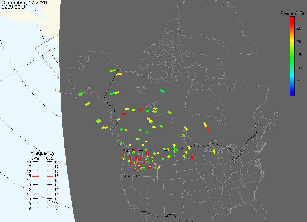This screenshot has height=222, width=307.
Task: Click the 0209:00 UT timestamp
Action: [15, 7]
